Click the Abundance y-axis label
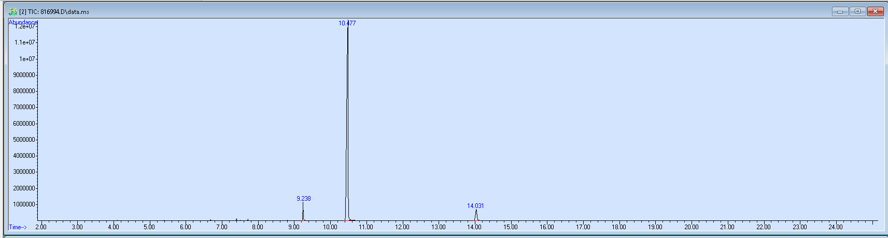This screenshot has width=888, height=238. coord(23,22)
